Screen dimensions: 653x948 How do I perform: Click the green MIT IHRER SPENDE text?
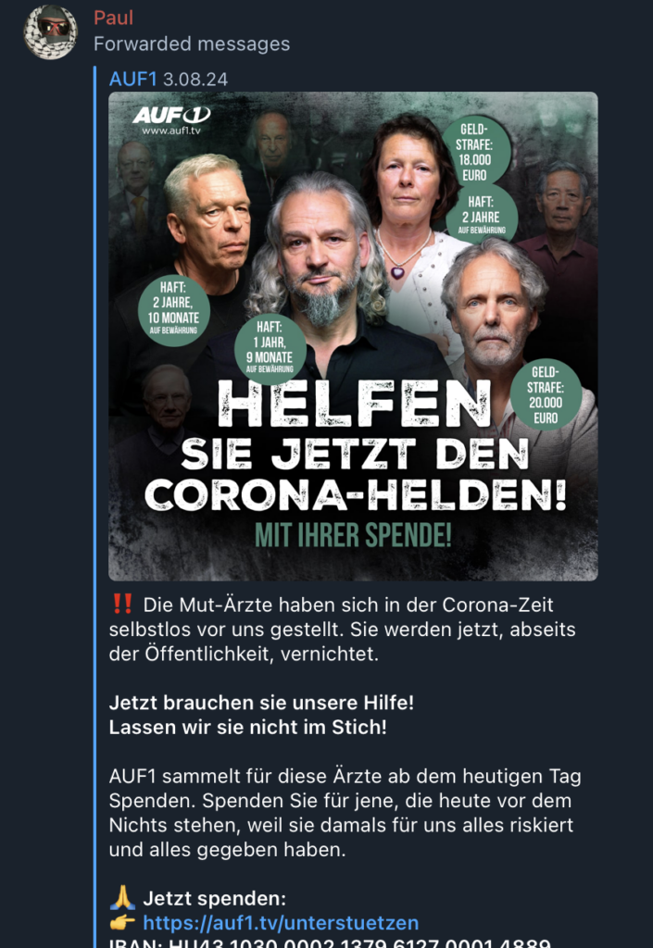pyautogui.click(x=353, y=535)
